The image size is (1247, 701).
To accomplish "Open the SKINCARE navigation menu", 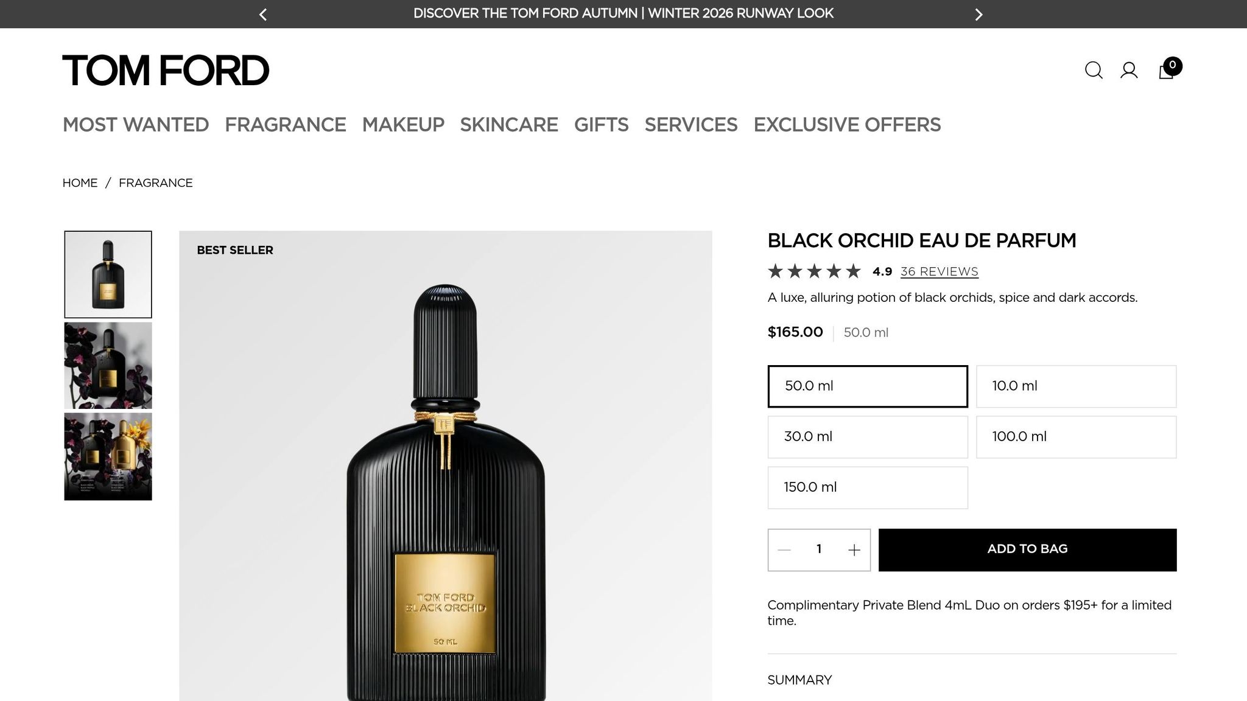I will (509, 125).
